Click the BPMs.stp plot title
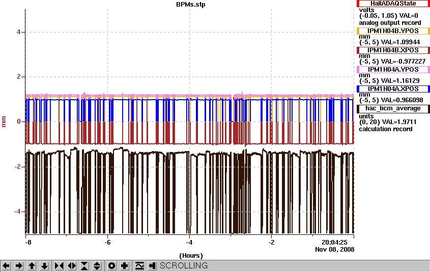This screenshot has height=272, width=430. click(x=191, y=5)
